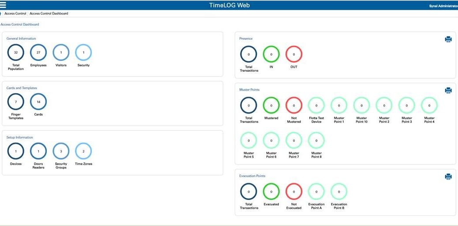458x226 pixels.
Task: Click the Cards count circle
Action: point(38,102)
